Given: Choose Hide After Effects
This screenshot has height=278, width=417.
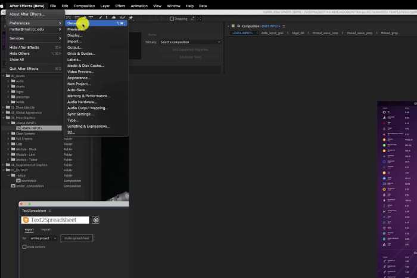Looking at the screenshot, I should 35,47.
